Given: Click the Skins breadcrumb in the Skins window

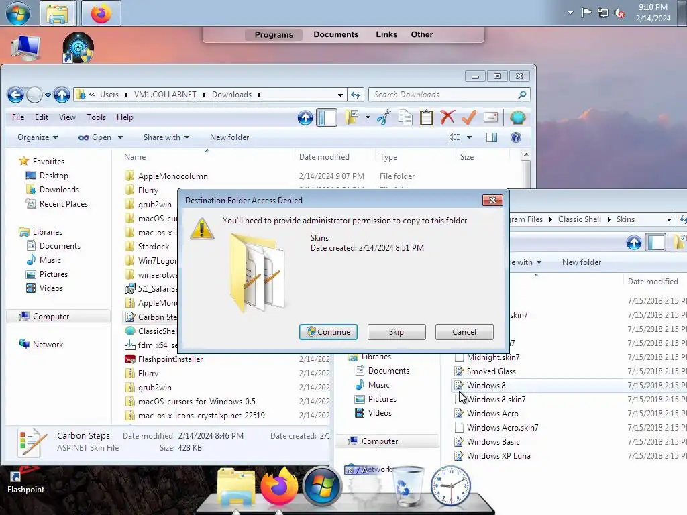Looking at the screenshot, I should pos(626,219).
